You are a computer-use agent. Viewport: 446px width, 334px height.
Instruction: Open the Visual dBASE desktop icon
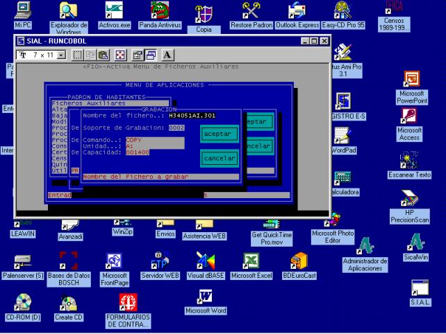coord(206,266)
